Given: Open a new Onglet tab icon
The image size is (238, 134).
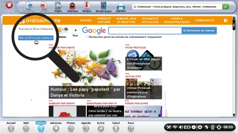Looking at the screenshot, I should coord(58,6).
